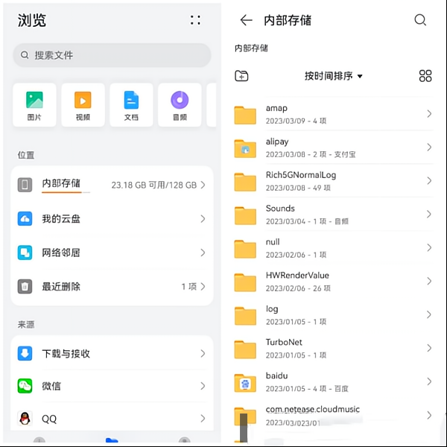Switch to grid view layout icon

tap(425, 76)
